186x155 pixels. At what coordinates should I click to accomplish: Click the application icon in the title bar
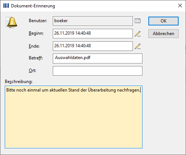pyautogui.click(x=6, y=6)
